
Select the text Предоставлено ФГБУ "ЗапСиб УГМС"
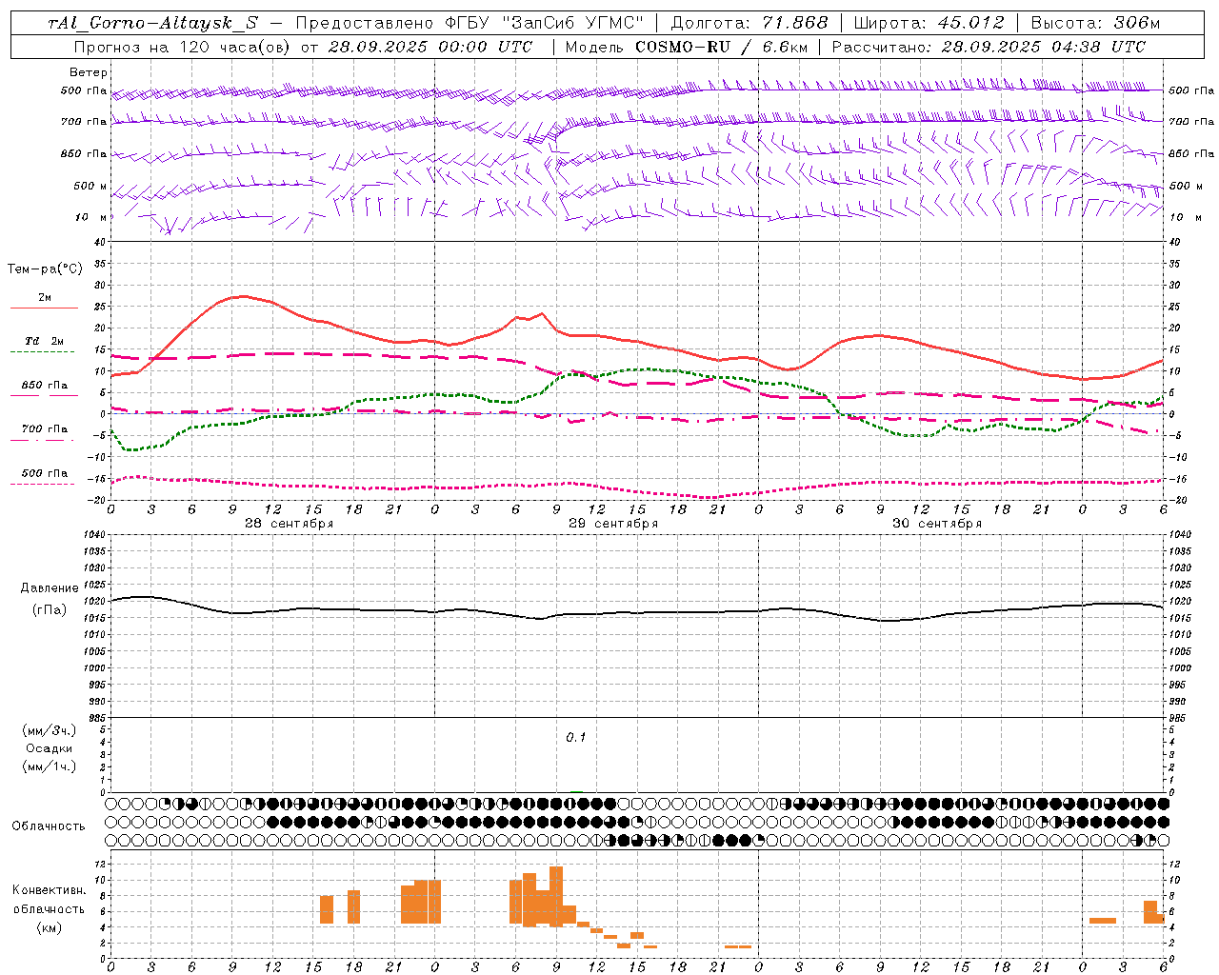(x=470, y=24)
